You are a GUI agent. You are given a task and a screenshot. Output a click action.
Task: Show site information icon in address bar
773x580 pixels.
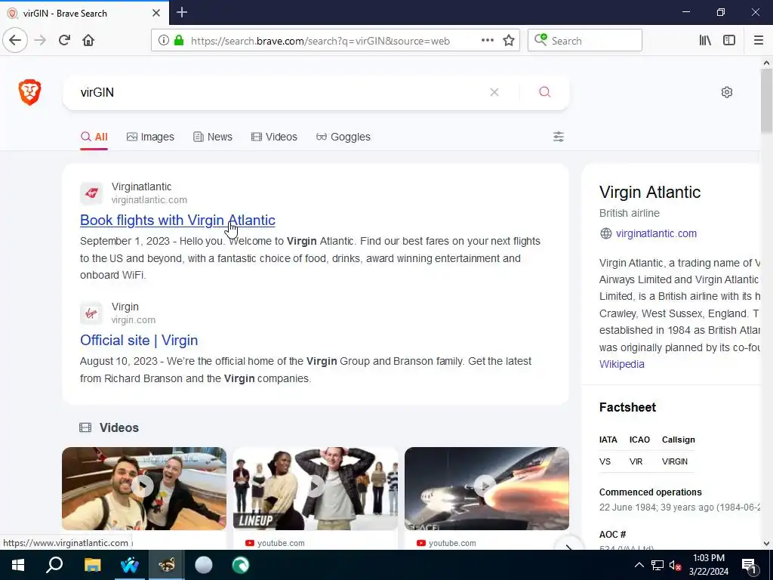[163, 41]
